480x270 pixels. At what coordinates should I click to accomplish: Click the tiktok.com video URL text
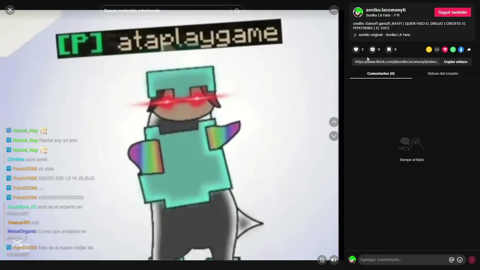click(397, 62)
